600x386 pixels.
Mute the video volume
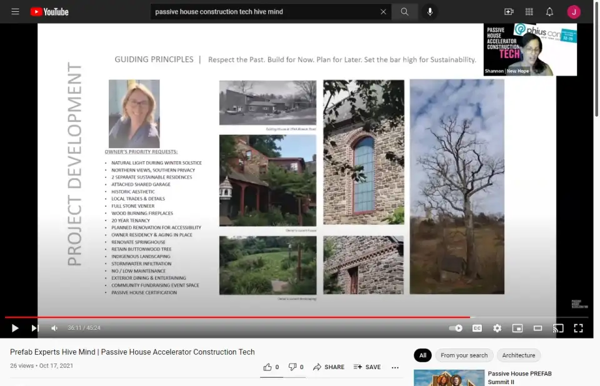pyautogui.click(x=54, y=328)
